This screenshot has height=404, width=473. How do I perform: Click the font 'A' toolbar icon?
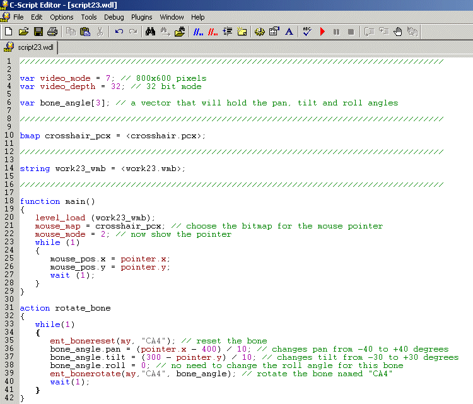coord(289,31)
